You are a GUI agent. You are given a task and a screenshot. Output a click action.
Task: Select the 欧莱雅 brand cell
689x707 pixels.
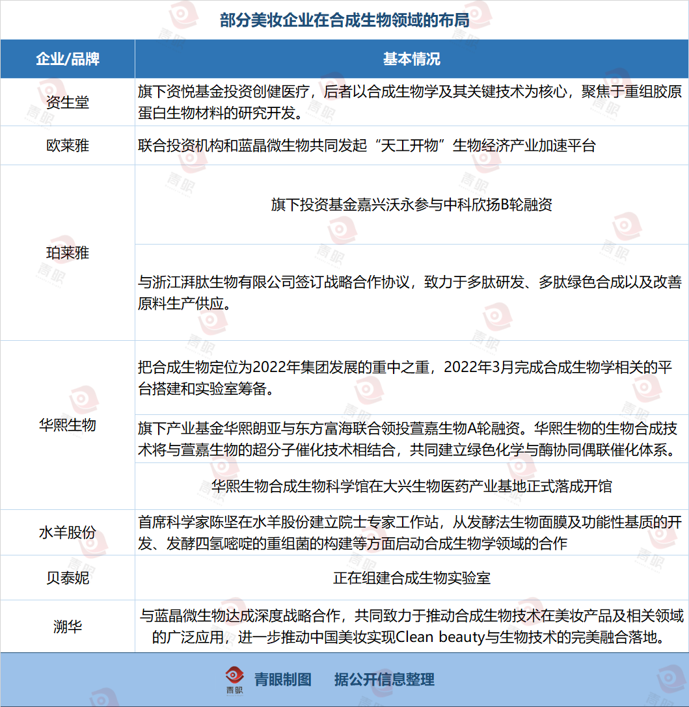68,146
